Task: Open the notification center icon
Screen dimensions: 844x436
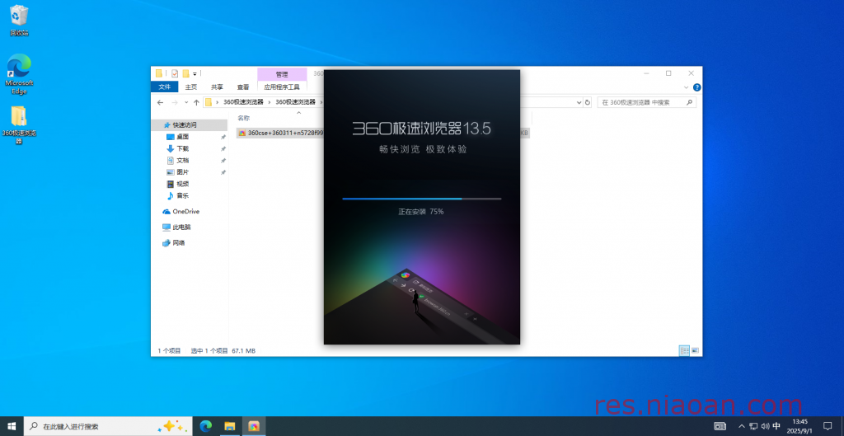Action: [828, 426]
